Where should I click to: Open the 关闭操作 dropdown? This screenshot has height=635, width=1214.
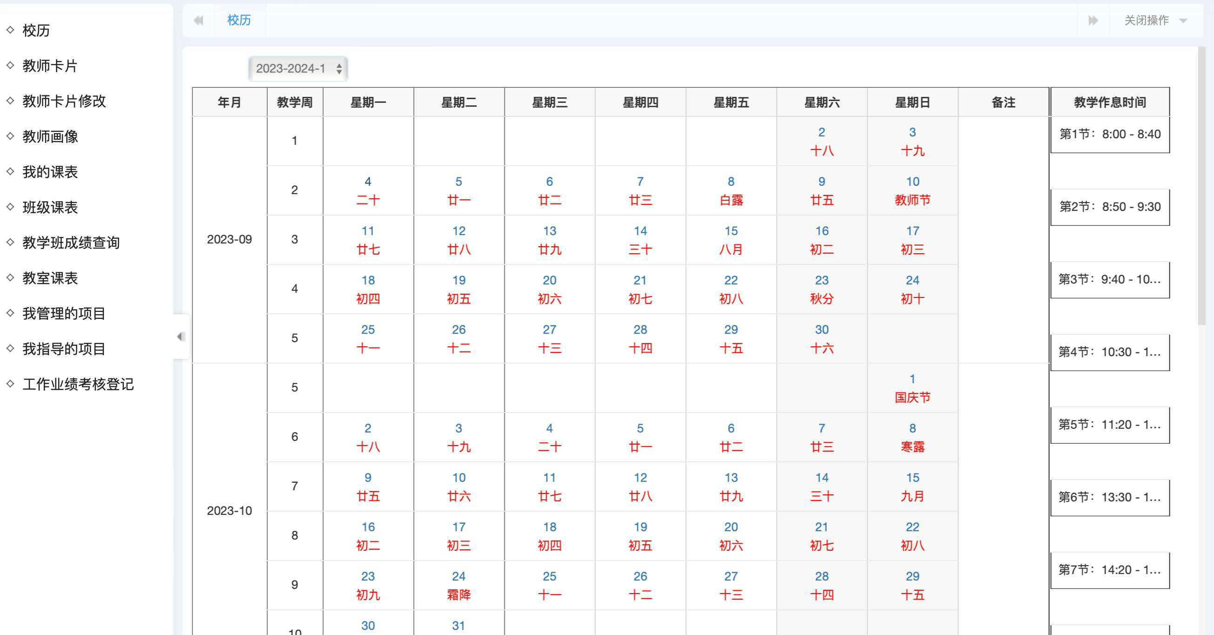(x=1156, y=20)
